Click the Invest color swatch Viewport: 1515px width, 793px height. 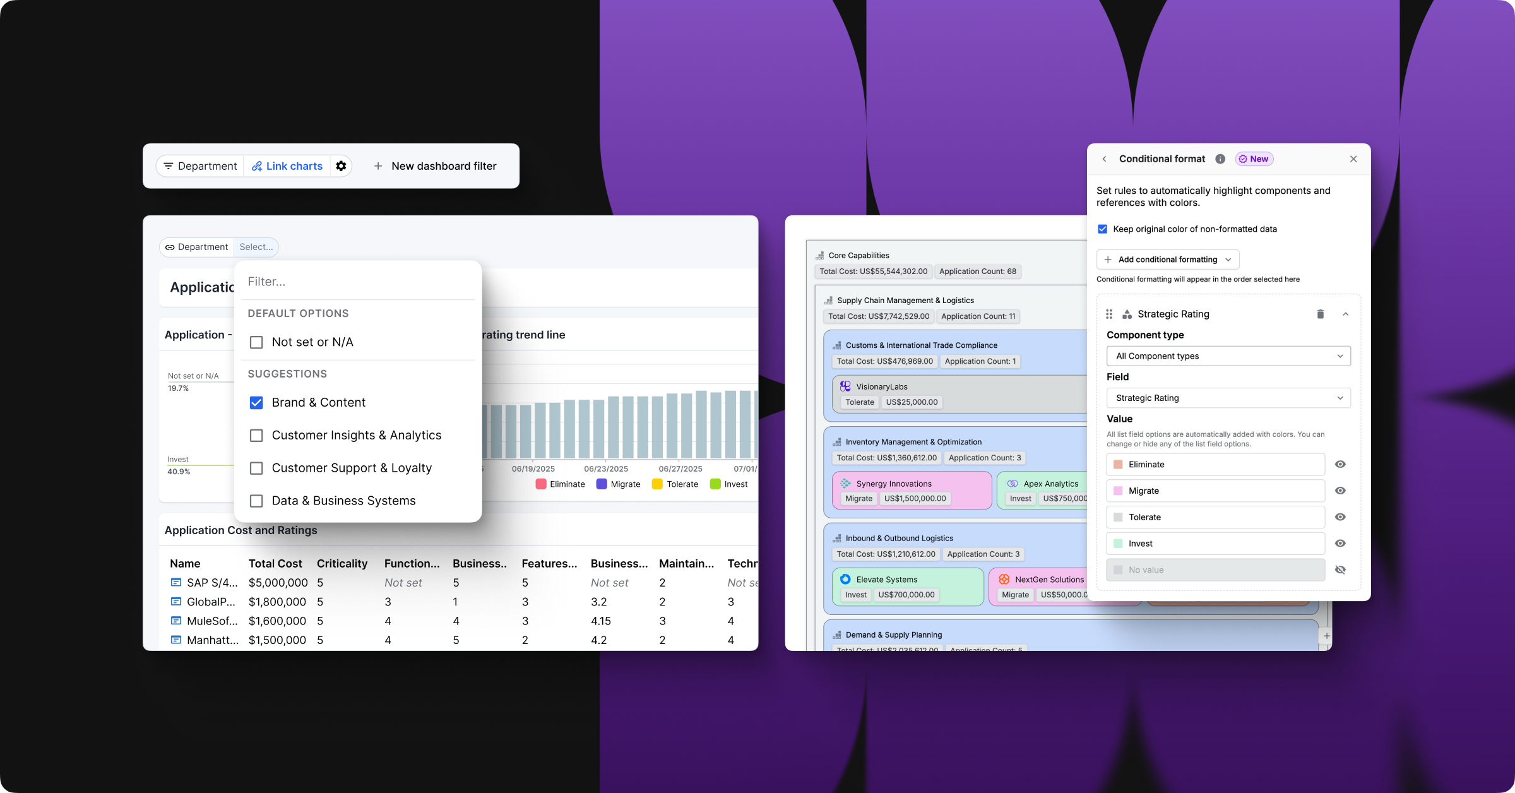pyautogui.click(x=1118, y=544)
